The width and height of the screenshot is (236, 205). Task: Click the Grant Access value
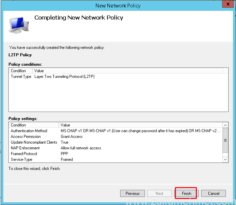(72, 137)
